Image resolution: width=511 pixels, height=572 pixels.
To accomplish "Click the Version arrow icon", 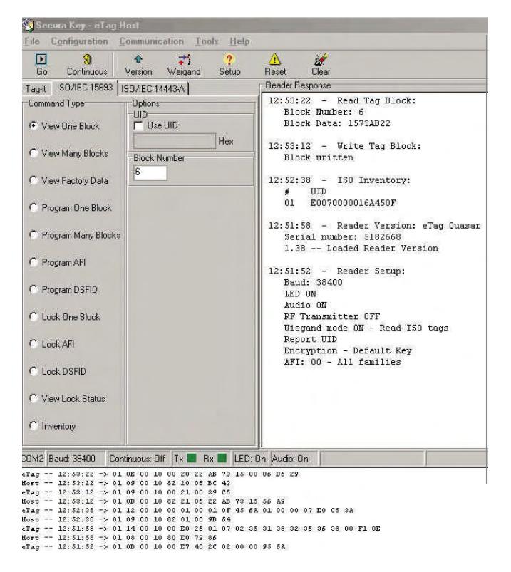I will [x=138, y=59].
